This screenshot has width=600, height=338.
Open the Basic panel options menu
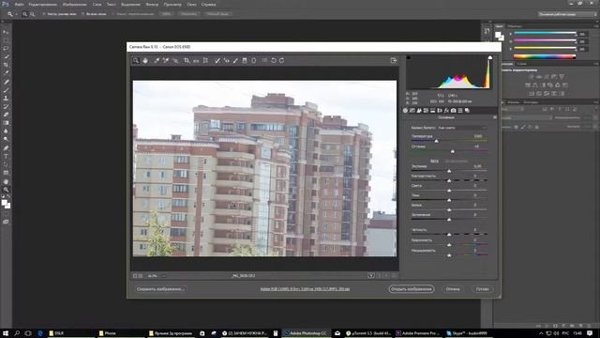click(495, 117)
